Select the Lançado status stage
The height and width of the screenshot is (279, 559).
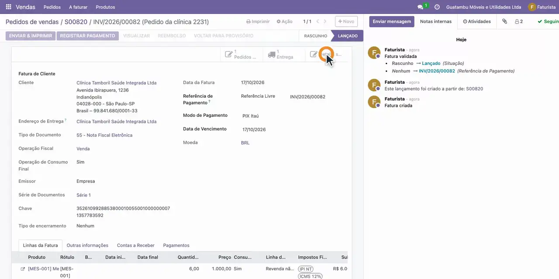348,36
